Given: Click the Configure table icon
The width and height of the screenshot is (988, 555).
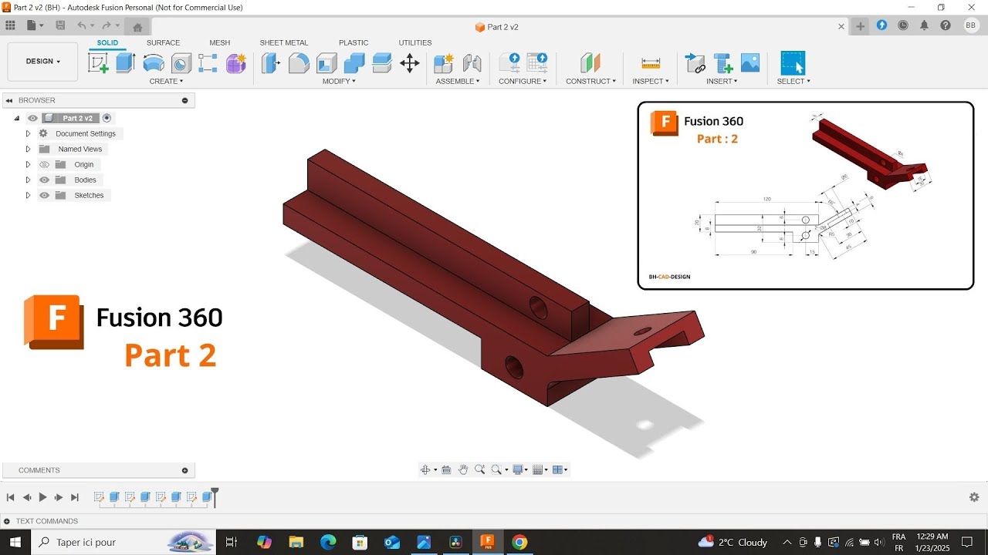Looking at the screenshot, I should click(x=536, y=63).
